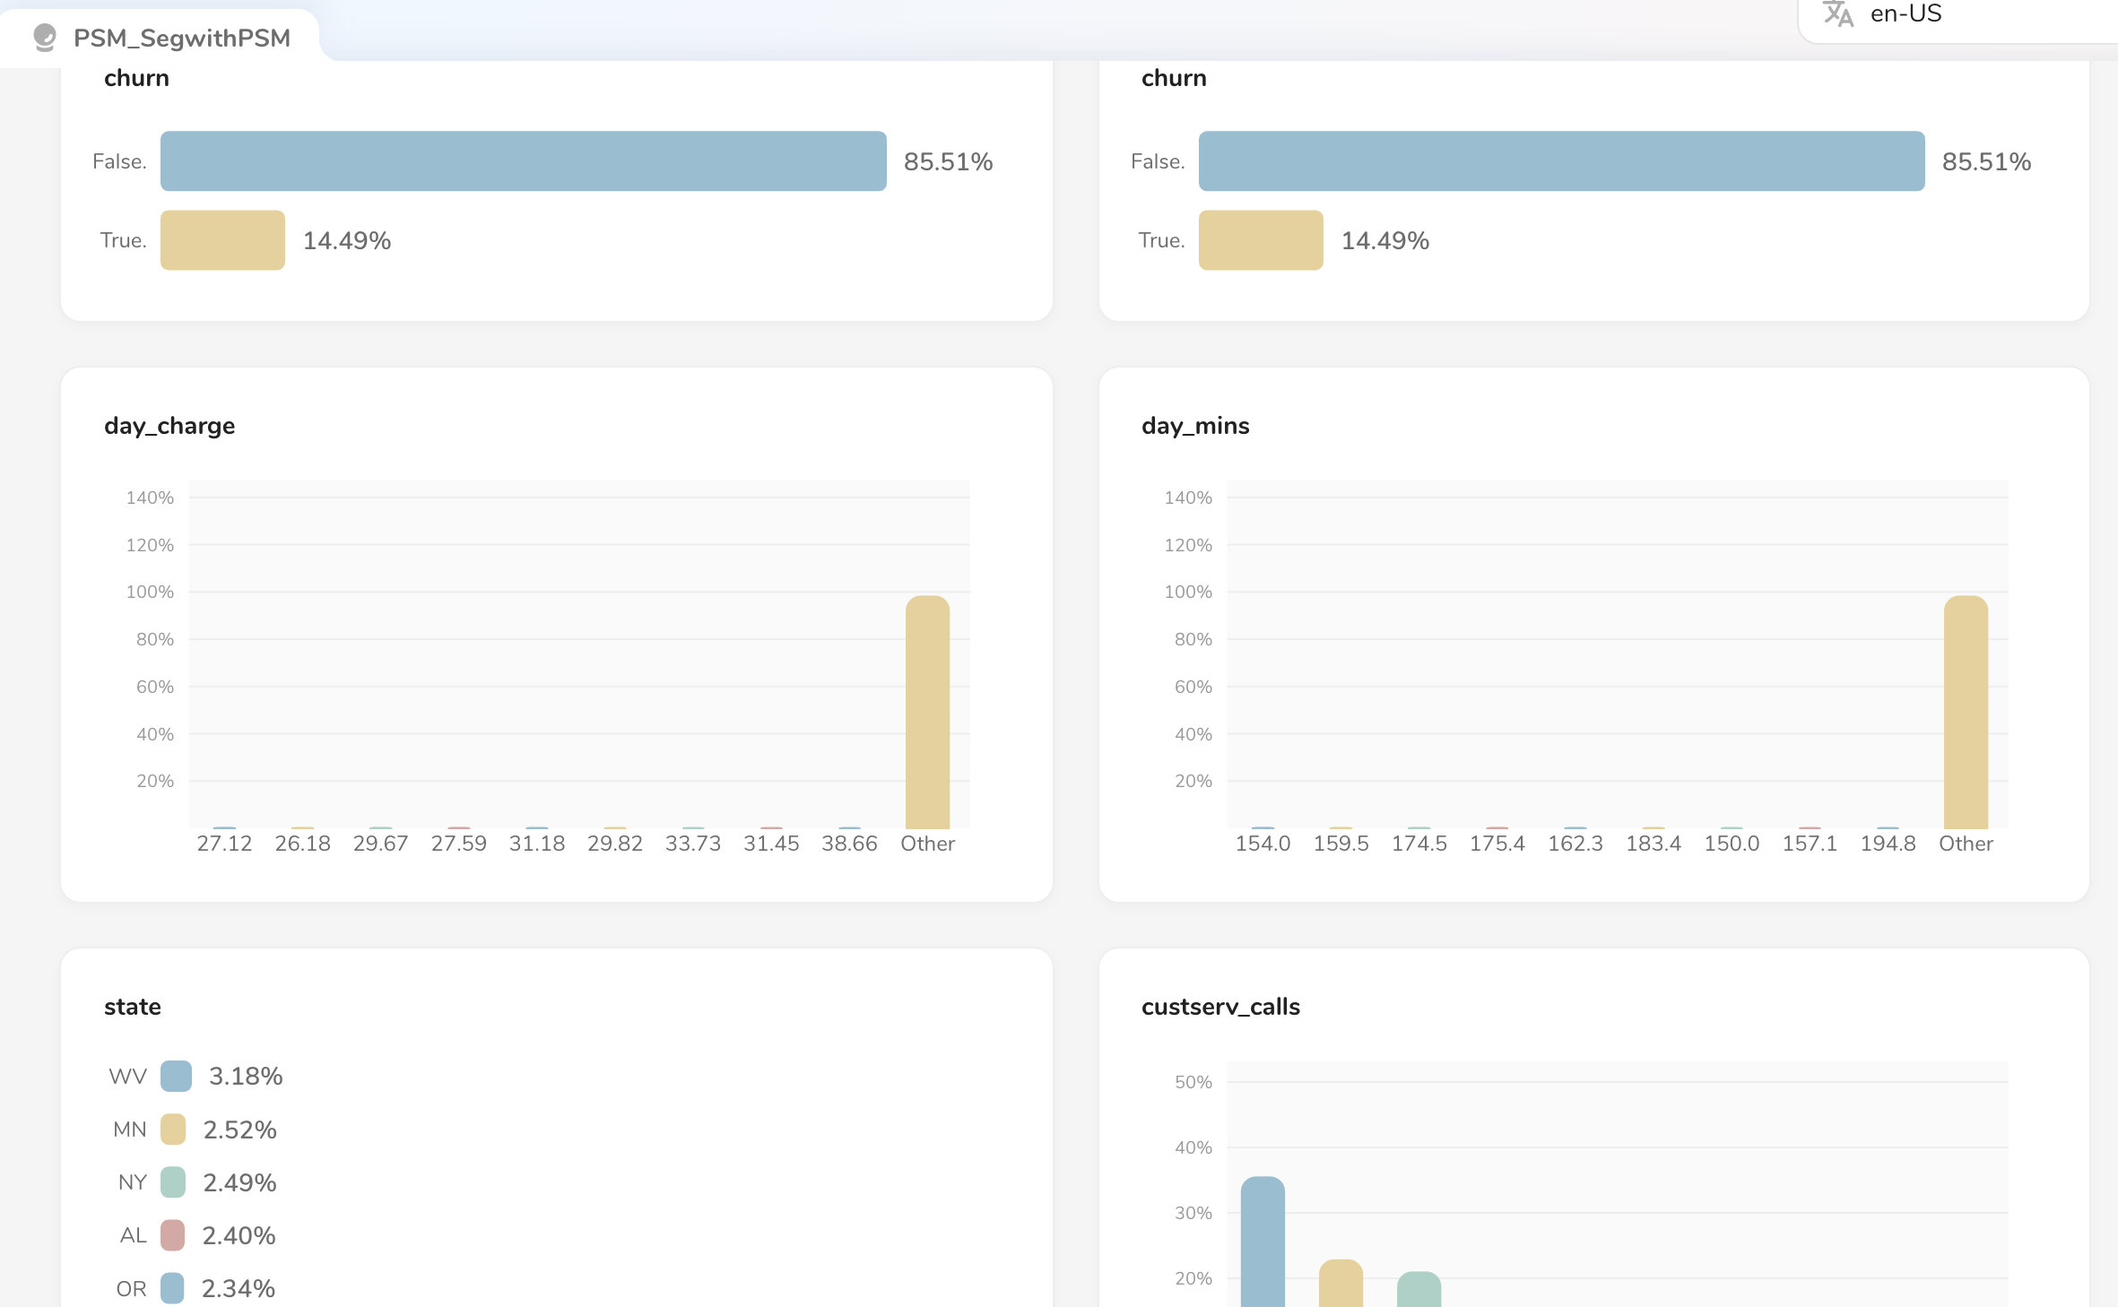Click the translate language icon
The width and height of the screenshot is (2118, 1307).
coord(1837,13)
